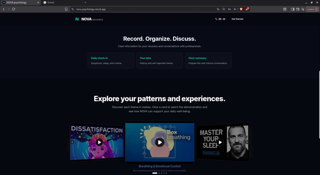
Task: Reload the page with the refresh icon
Action: (13, 9)
